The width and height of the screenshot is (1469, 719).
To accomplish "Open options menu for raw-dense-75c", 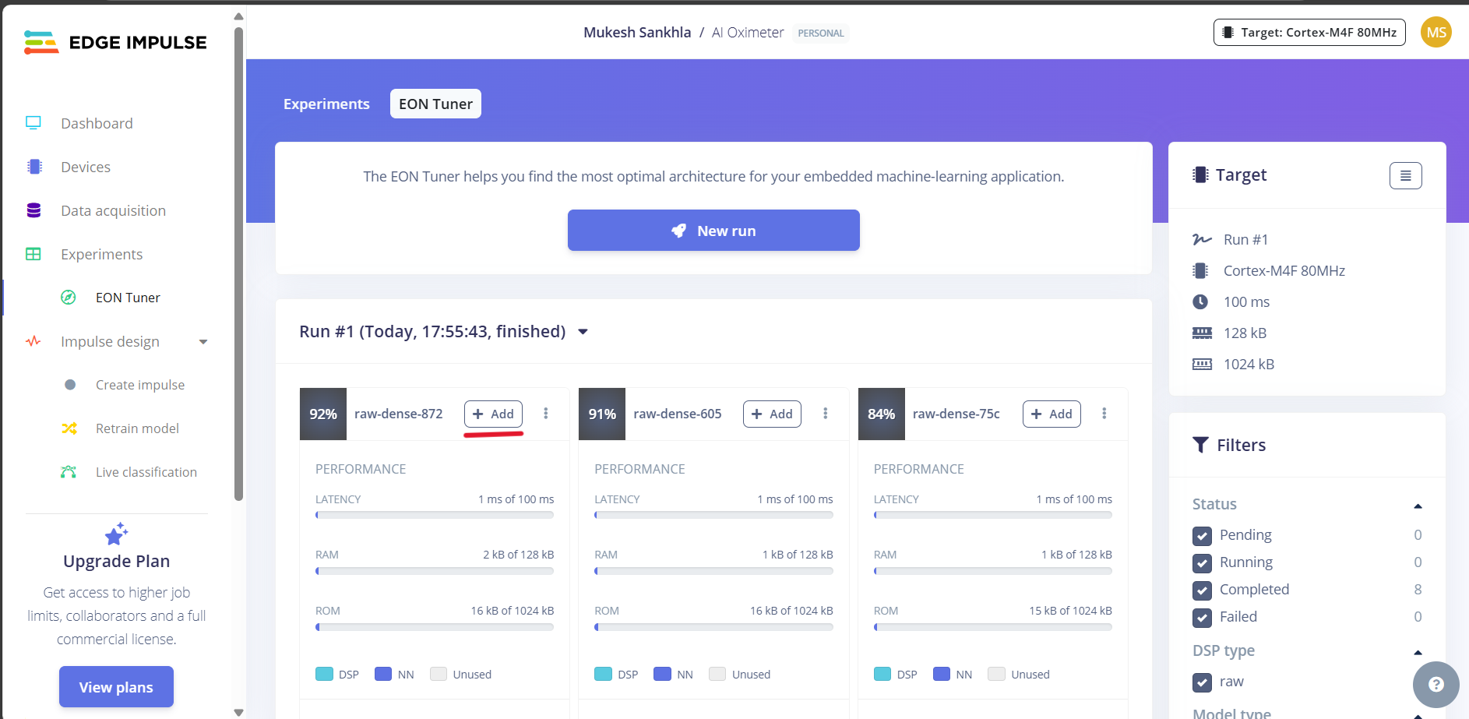I will [1104, 414].
